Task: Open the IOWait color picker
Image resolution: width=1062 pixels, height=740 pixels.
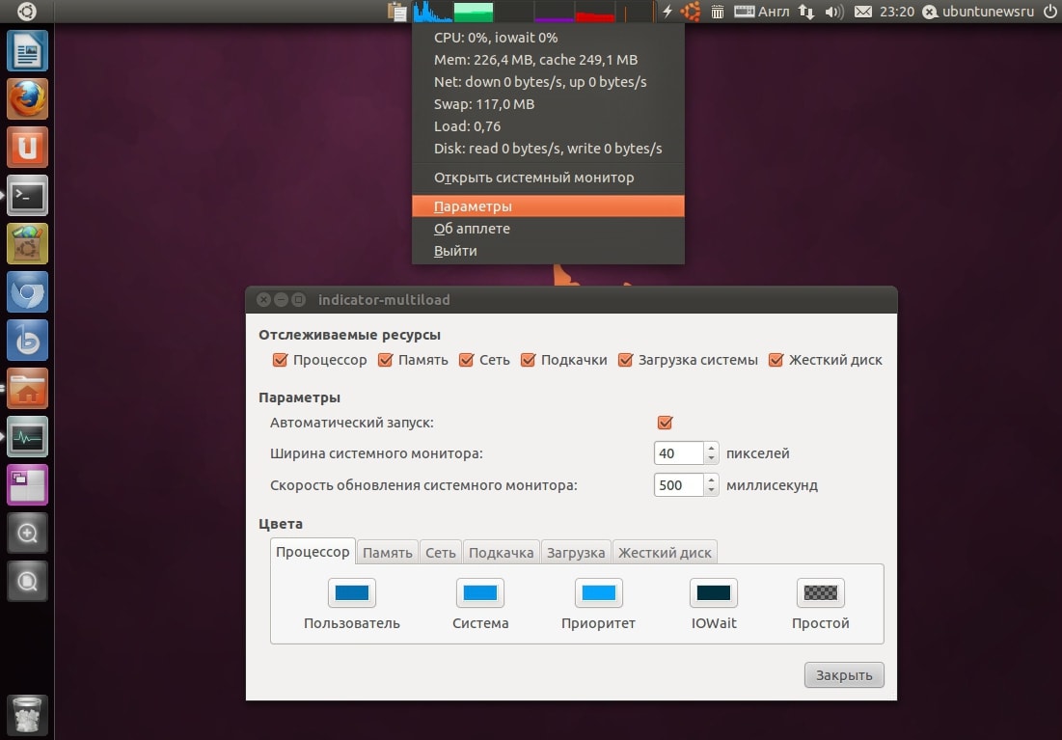Action: tap(714, 593)
